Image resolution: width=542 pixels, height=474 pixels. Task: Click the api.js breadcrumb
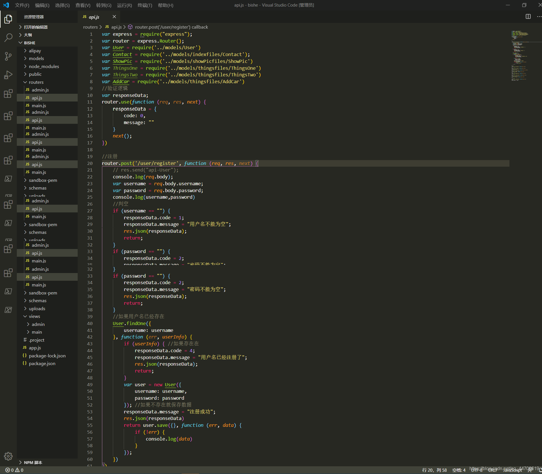tap(114, 27)
